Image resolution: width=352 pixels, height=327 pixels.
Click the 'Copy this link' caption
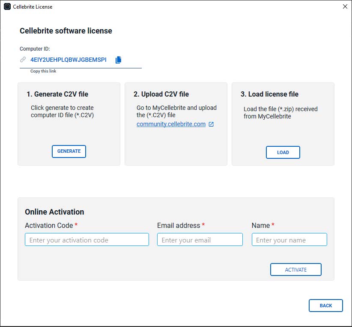point(43,71)
